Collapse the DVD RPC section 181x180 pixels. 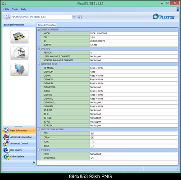(x=39, y=49)
